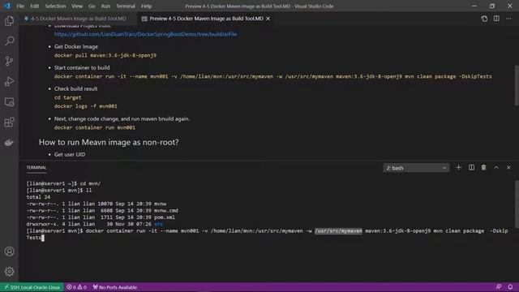Open errors and warnings status indicator
The width and height of the screenshot is (519, 292).
tap(76, 287)
